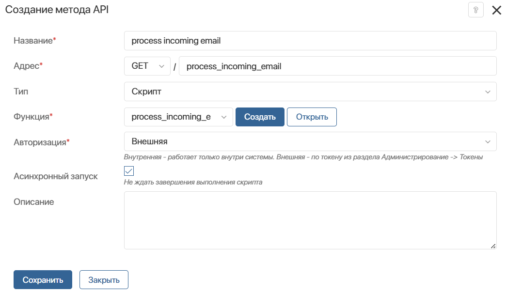Image resolution: width=506 pixels, height=292 pixels.
Task: Open the HTTP method dropdown showing GET
Action: tap(147, 66)
